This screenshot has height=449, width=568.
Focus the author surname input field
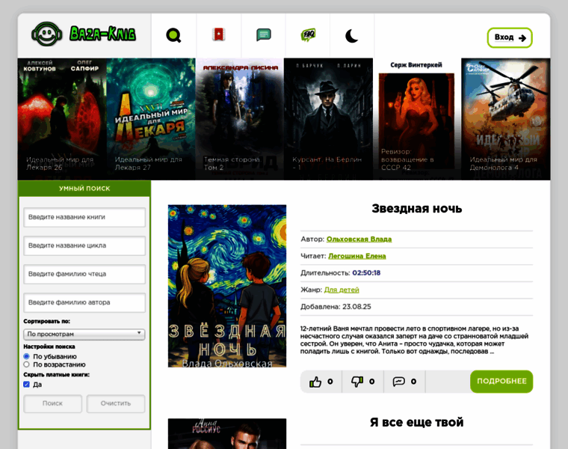pos(84,302)
